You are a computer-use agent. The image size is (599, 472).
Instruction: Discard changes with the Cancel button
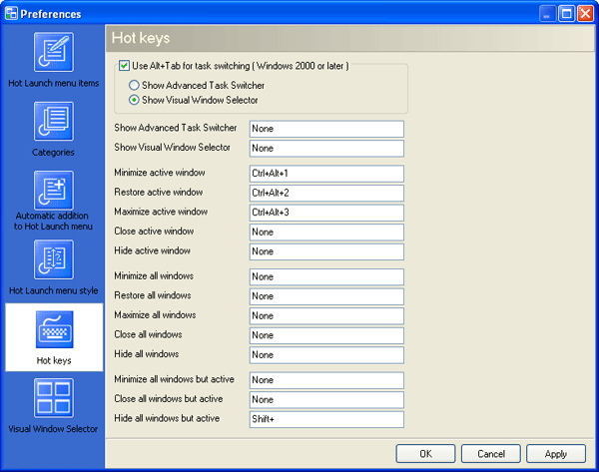[491, 454]
